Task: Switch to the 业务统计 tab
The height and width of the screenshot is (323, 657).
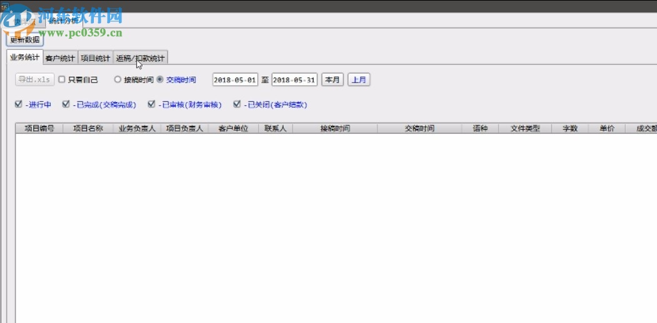Action: click(x=25, y=58)
